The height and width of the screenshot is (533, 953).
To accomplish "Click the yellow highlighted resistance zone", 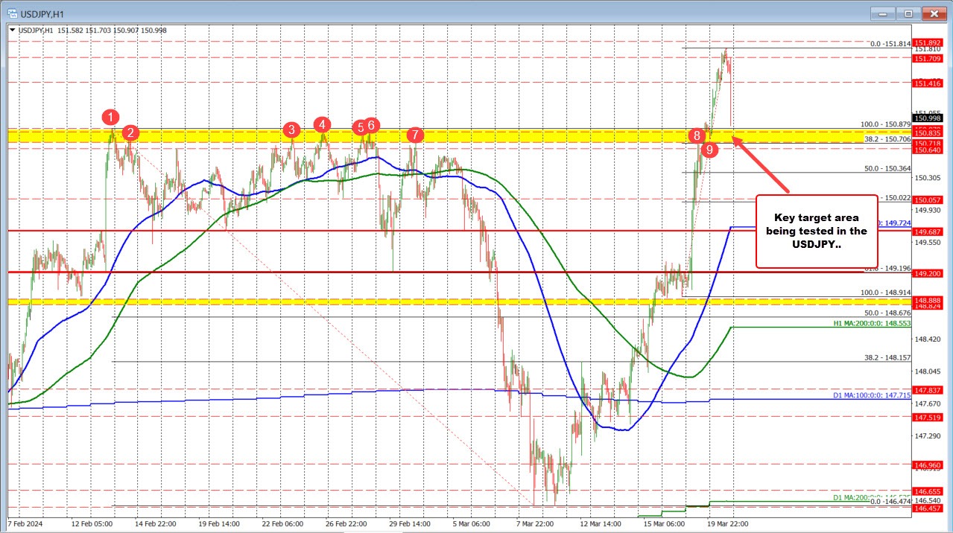I will click(x=522, y=138).
